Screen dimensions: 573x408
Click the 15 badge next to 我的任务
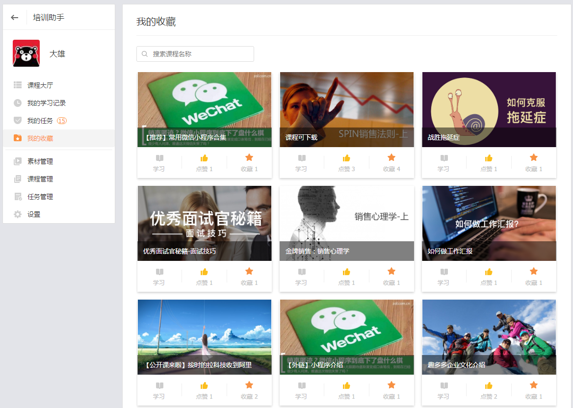pos(62,121)
